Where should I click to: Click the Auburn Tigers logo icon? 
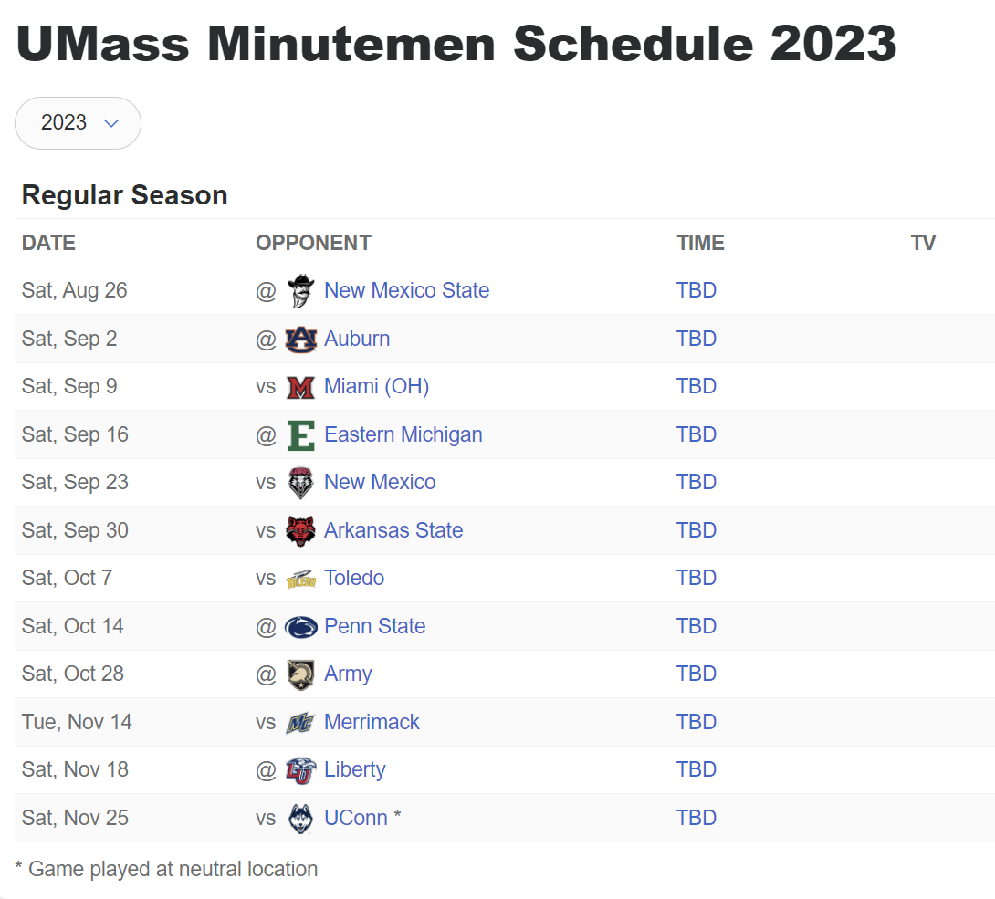point(301,340)
